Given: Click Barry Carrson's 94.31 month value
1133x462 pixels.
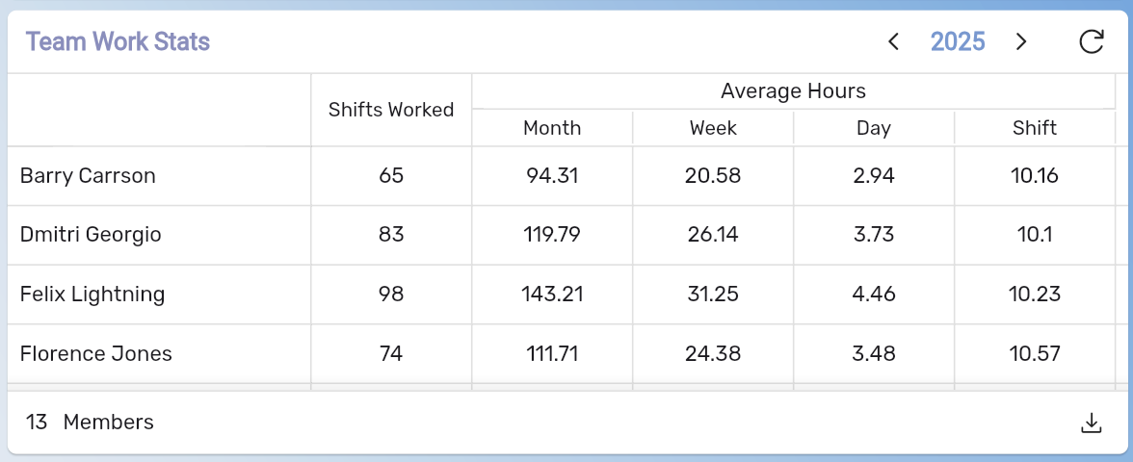Looking at the screenshot, I should tap(552, 176).
